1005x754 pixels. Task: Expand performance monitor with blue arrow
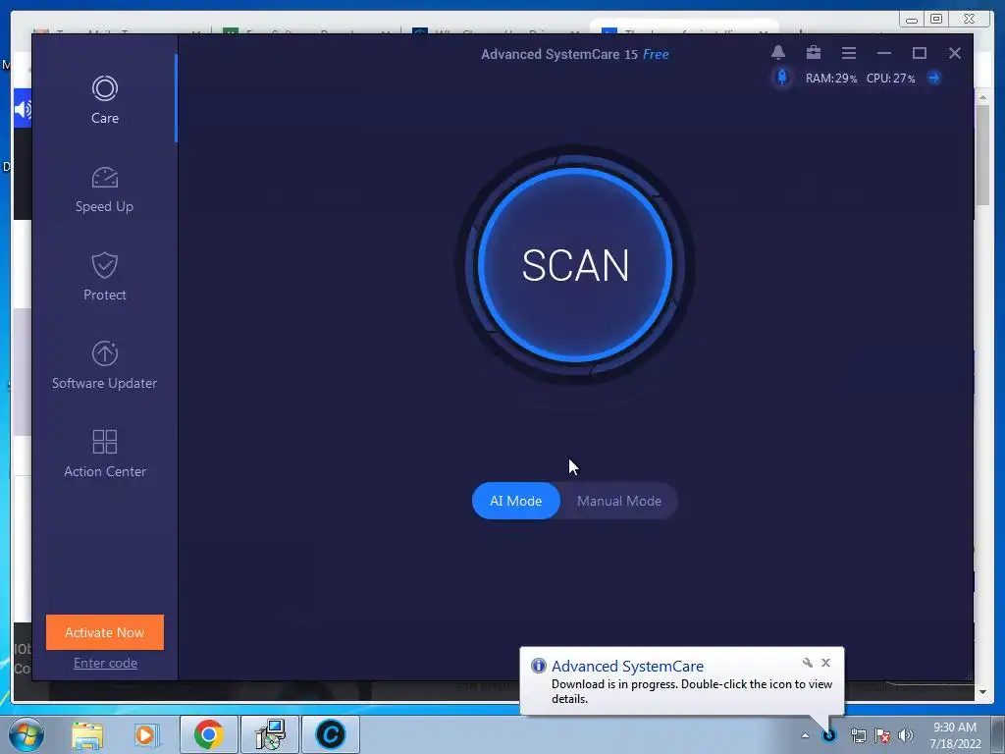[x=934, y=78]
